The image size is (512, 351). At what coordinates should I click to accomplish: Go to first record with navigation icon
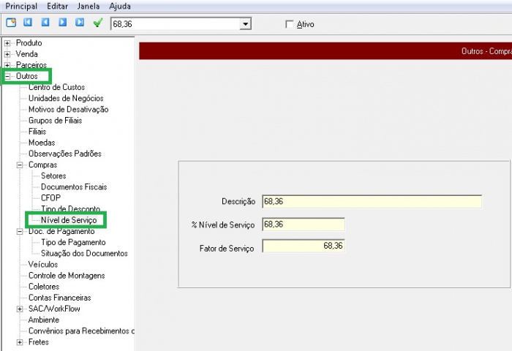click(x=28, y=23)
